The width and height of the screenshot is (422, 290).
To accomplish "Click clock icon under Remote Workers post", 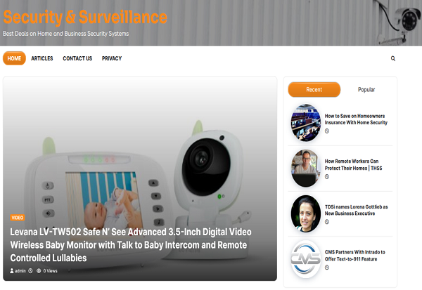I will 327,176.
